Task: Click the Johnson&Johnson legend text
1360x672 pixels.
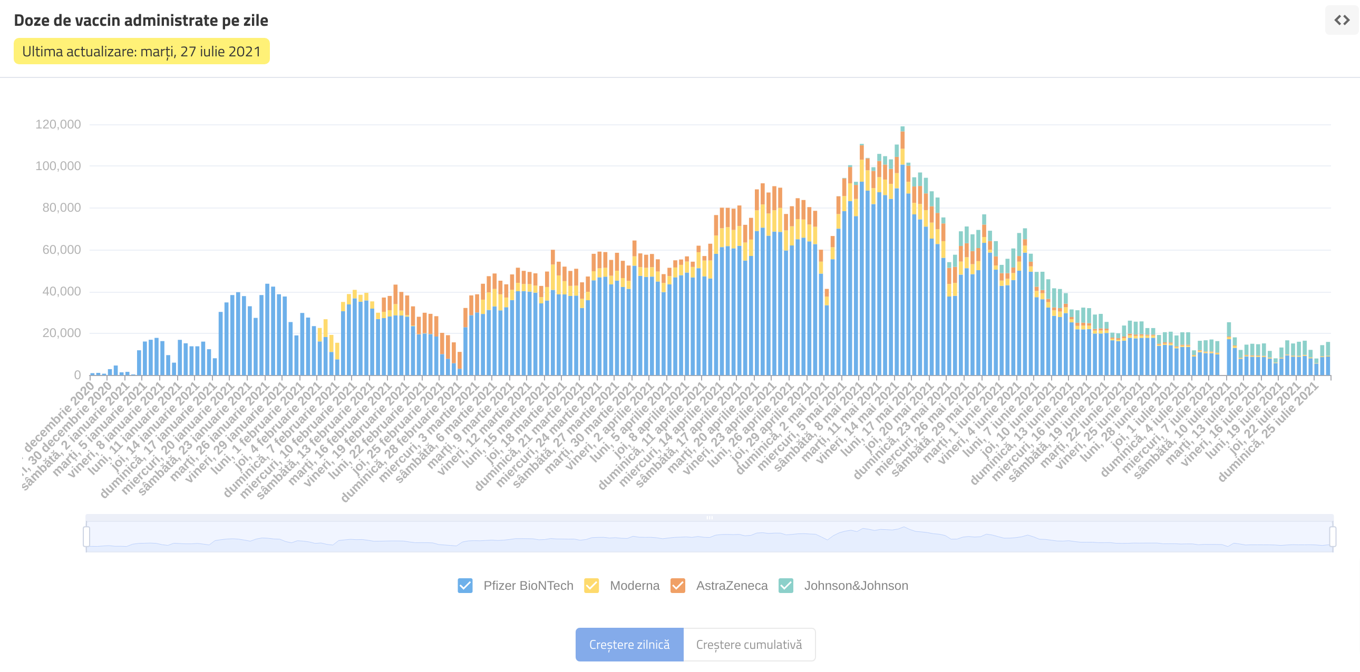Action: (x=856, y=586)
